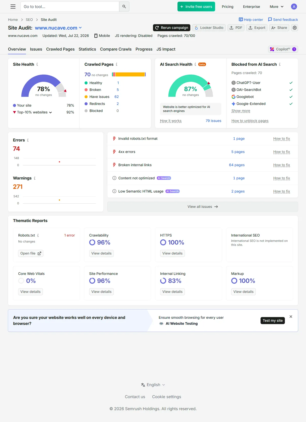
Task: Click the OAI-SearchBot icon
Action: tap(233, 90)
